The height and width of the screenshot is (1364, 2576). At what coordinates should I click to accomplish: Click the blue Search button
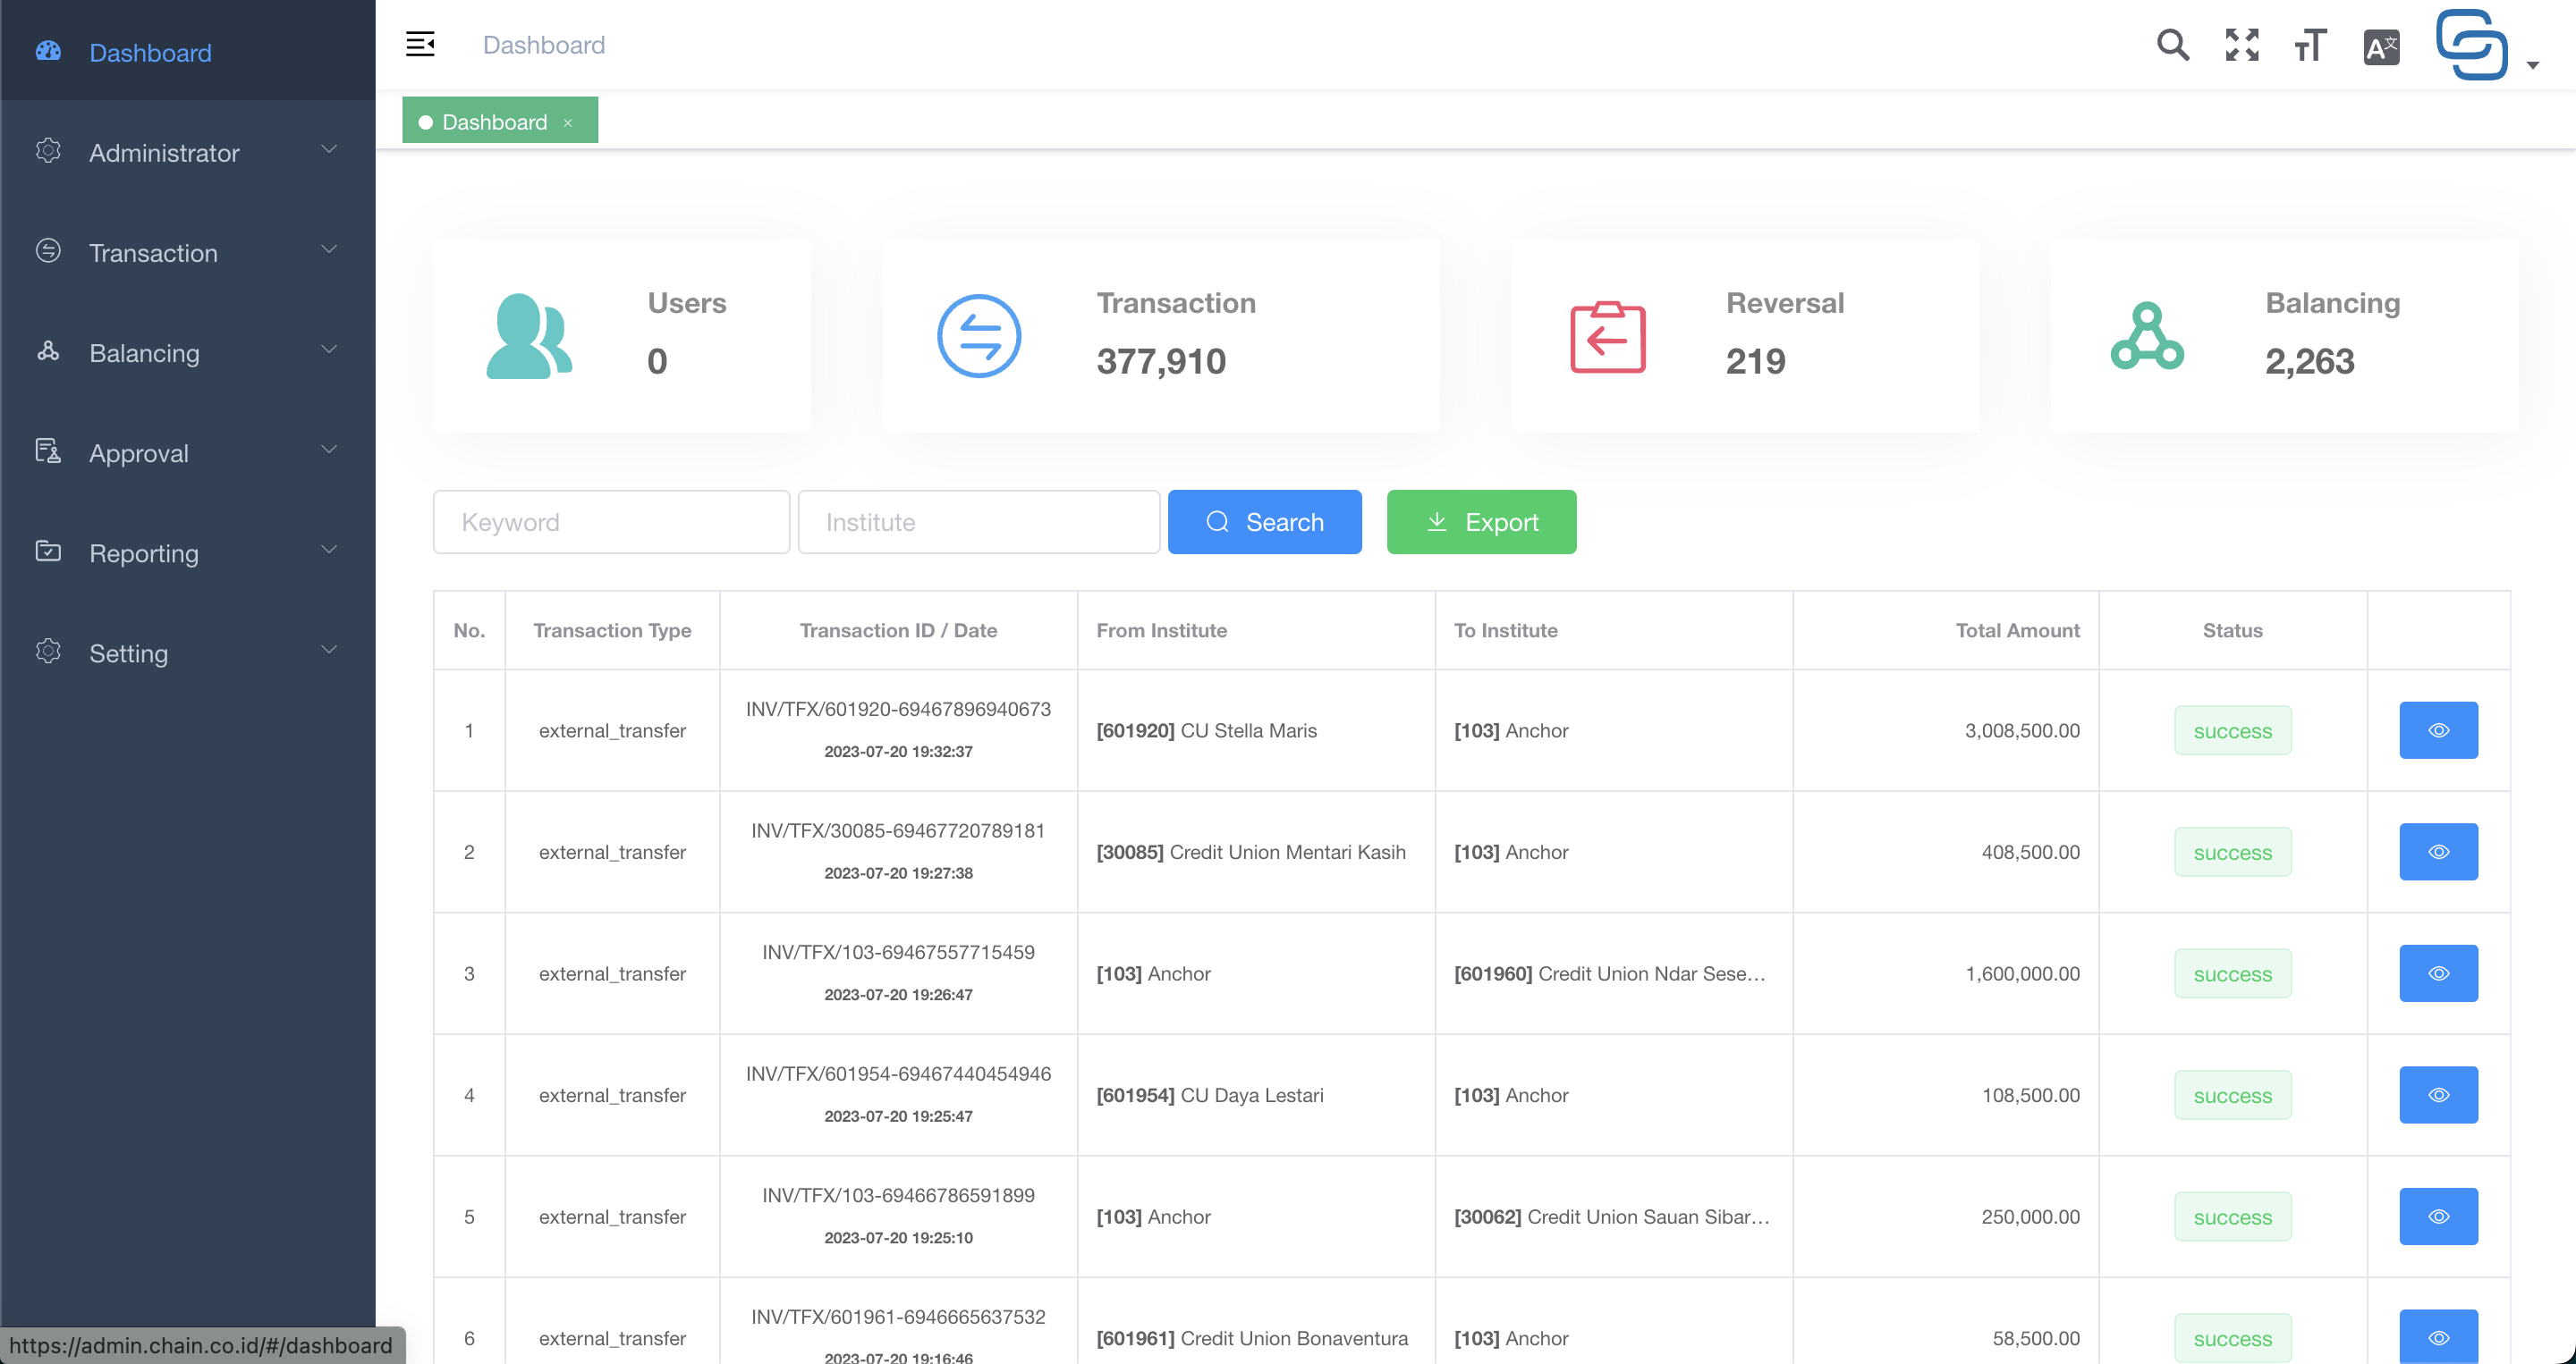click(1264, 522)
